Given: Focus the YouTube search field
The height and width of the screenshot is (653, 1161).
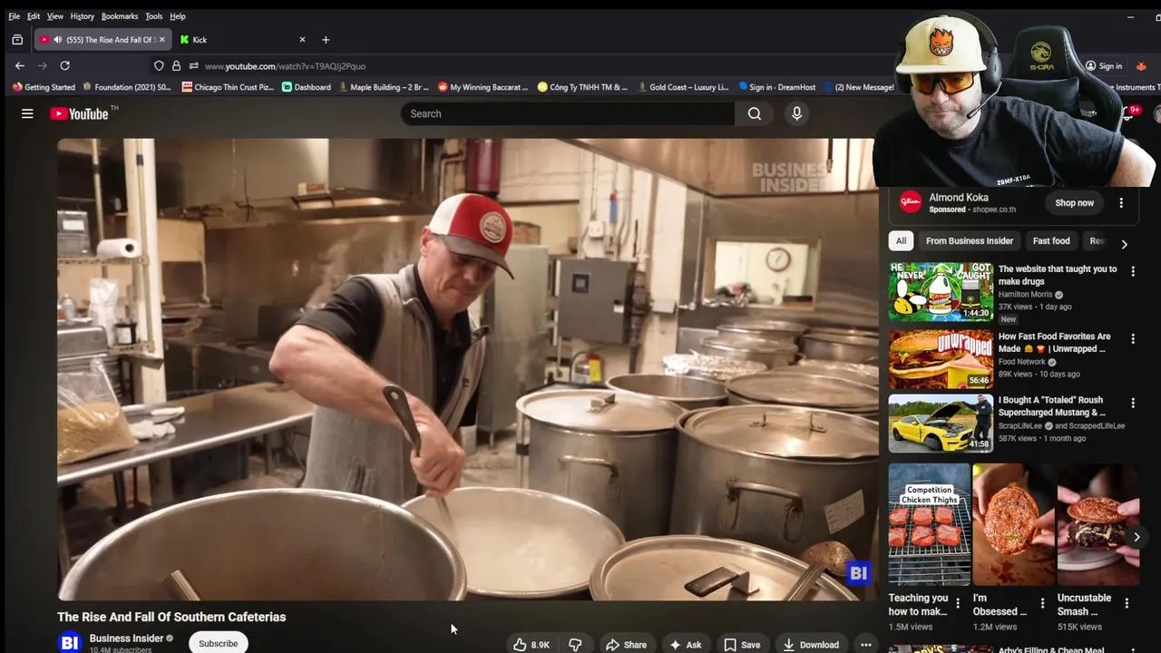Looking at the screenshot, I should pos(569,113).
